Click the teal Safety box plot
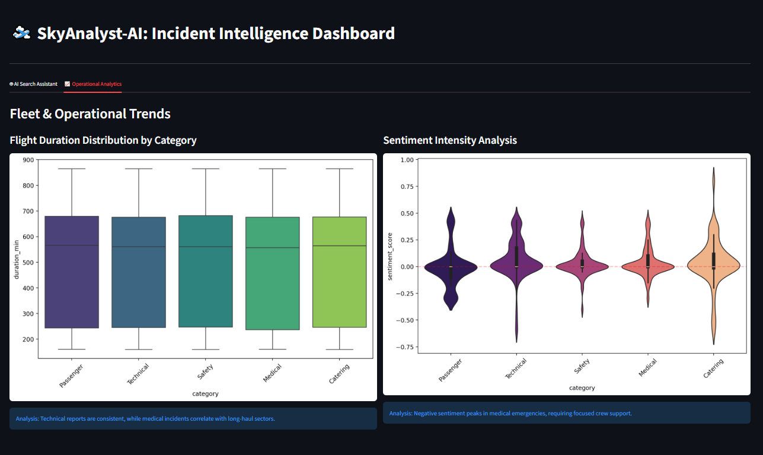 [206, 272]
